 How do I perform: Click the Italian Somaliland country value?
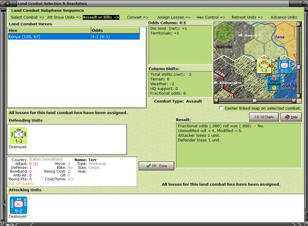(x=45, y=159)
